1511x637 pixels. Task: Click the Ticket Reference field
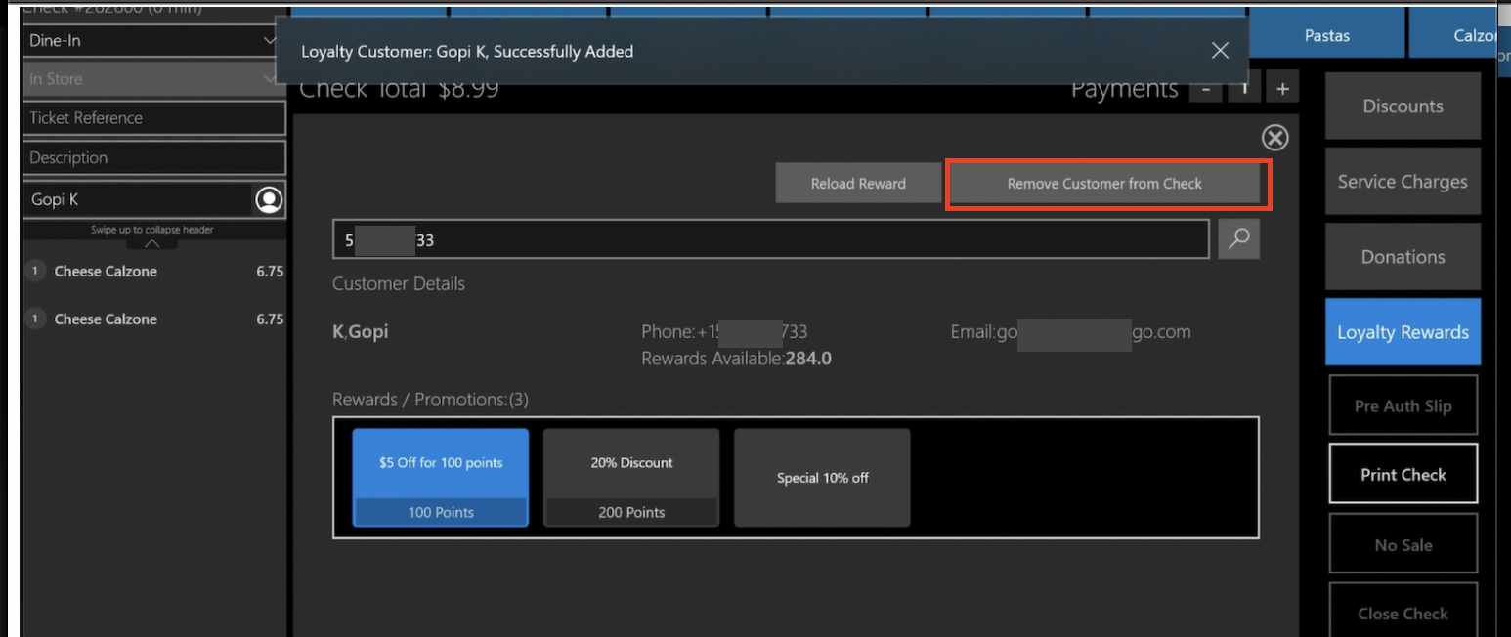click(x=154, y=118)
